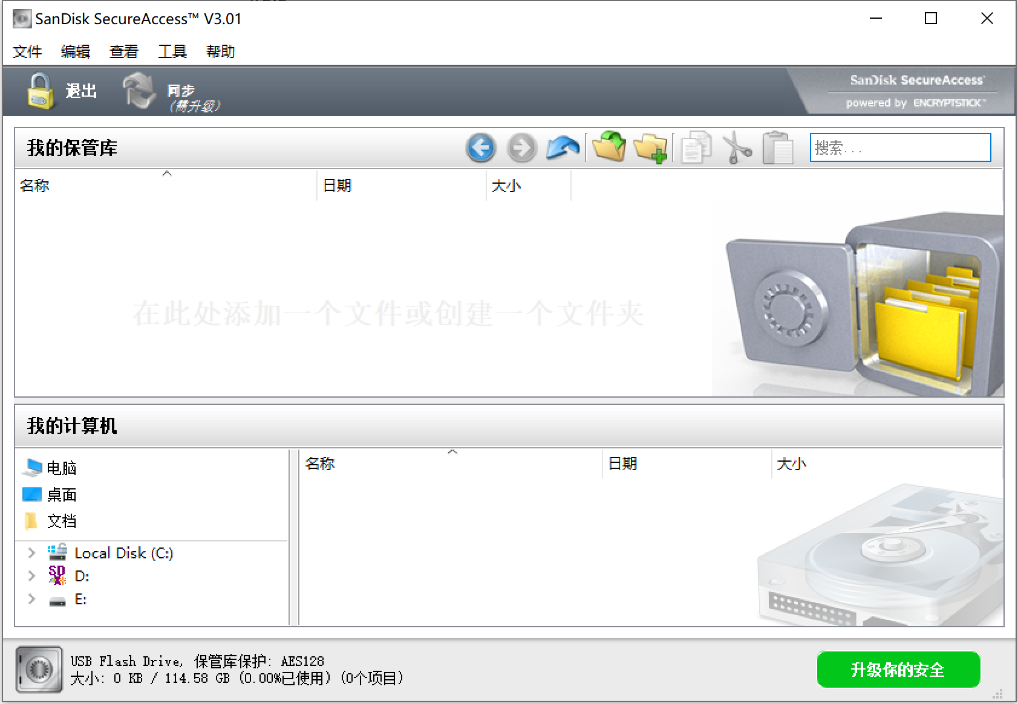Click the scissors cut icon
This screenshot has width=1018, height=704.
737,147
